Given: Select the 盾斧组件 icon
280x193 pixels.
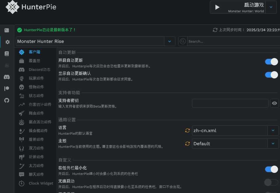Looking at the screenshot, I should 22,140.
